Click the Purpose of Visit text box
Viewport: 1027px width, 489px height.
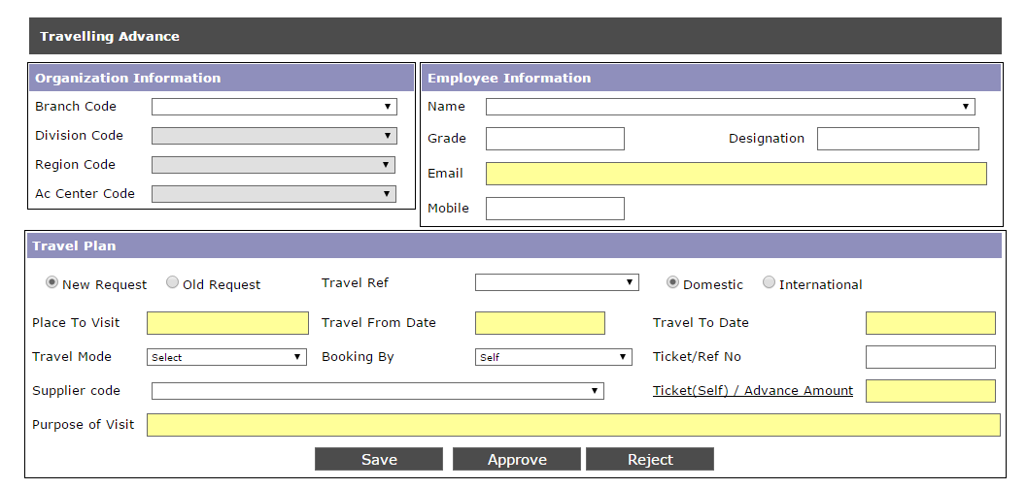click(572, 425)
